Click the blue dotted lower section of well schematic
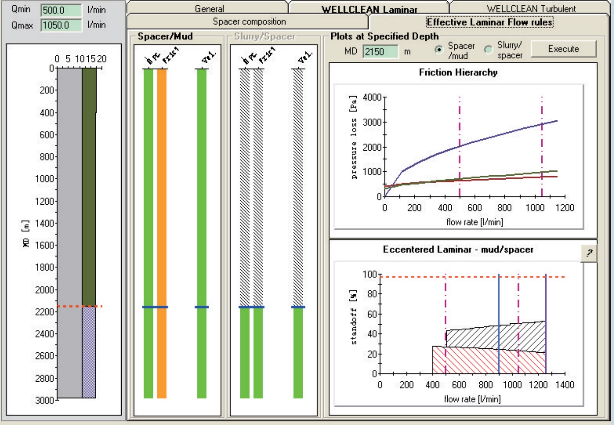The width and height of the screenshot is (614, 425). pos(89,352)
